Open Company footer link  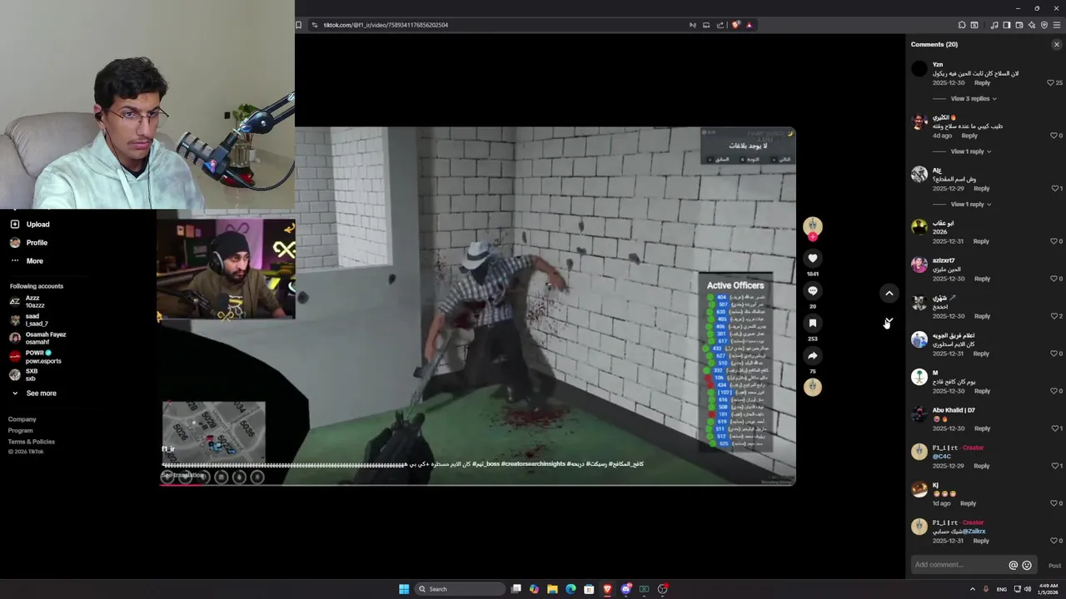[x=22, y=419]
